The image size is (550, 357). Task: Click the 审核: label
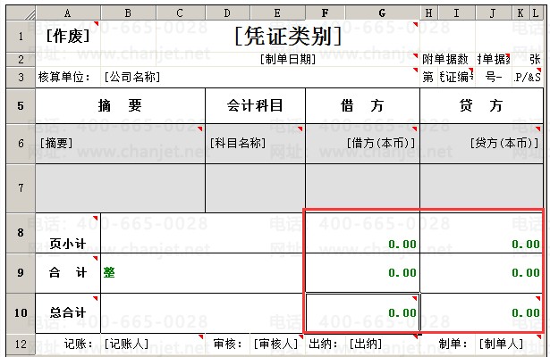coord(228,344)
